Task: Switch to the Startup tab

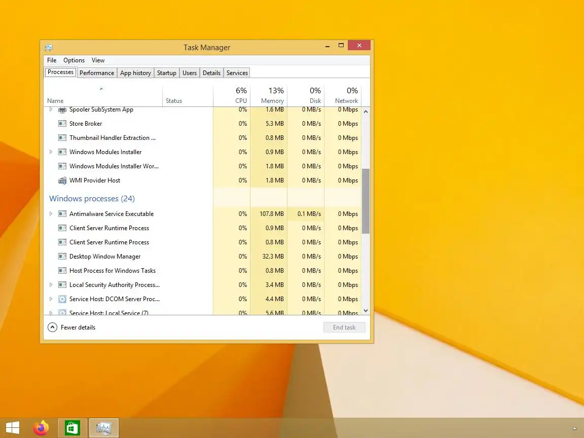Action: tap(166, 73)
